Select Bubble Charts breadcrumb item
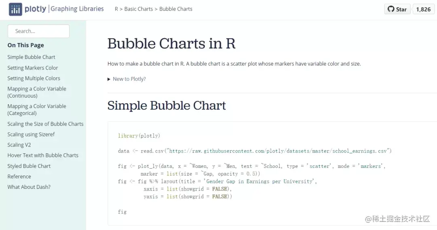The height and width of the screenshot is (230, 437). (x=176, y=9)
